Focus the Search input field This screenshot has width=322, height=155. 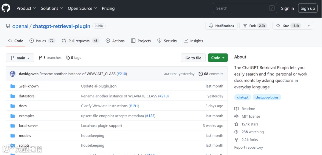(x=245, y=8)
